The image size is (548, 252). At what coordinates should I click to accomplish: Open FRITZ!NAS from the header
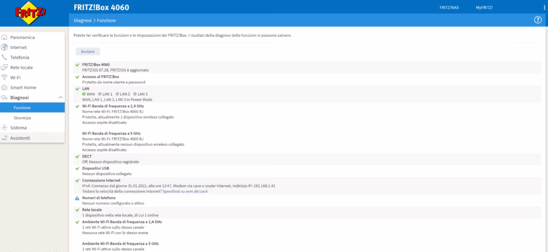pyautogui.click(x=449, y=7)
